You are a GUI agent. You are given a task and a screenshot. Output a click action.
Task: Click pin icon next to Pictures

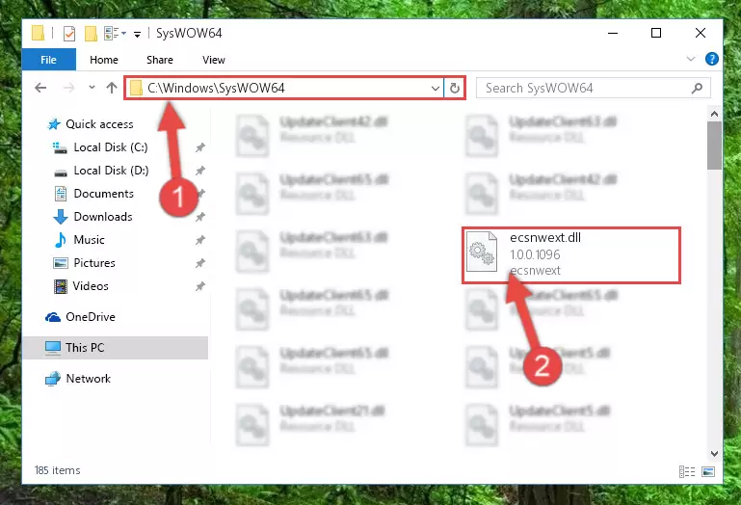pos(200,263)
